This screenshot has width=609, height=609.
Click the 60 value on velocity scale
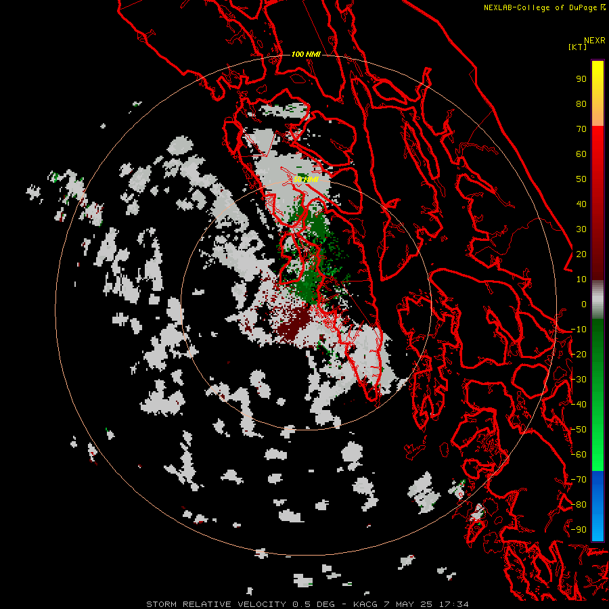[x=581, y=154]
